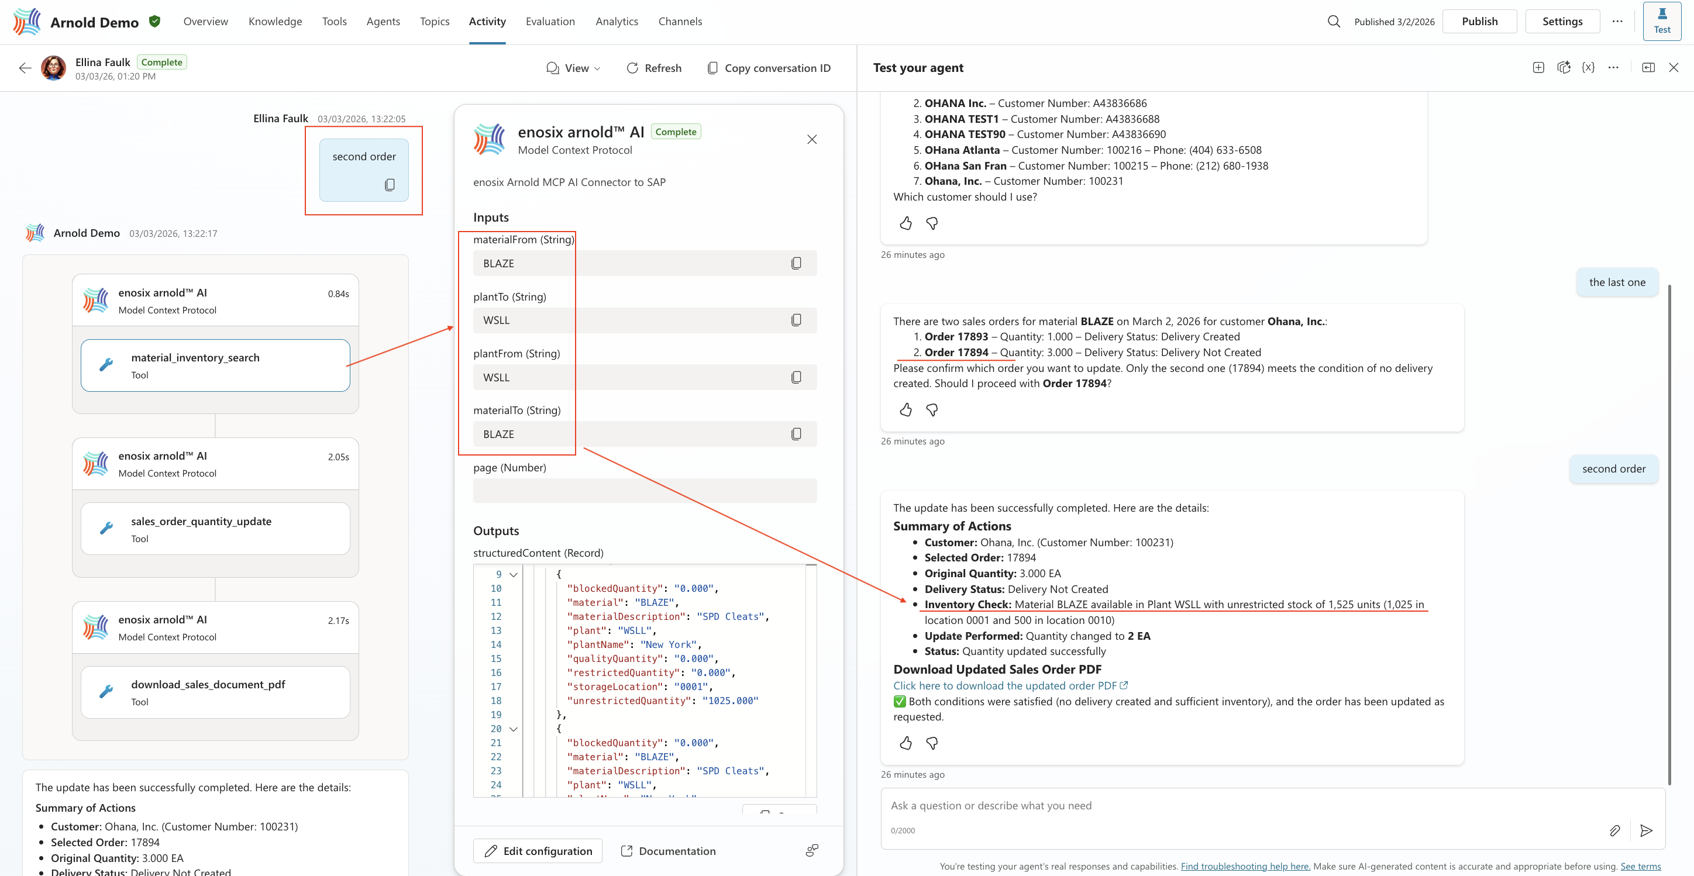Open the 'See terms' link
1694x876 pixels.
[1640, 866]
